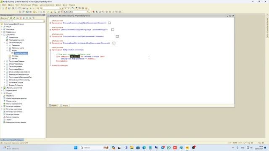Click the edit pencil icon in configuration panel
Viewport: 269px width, 151px height.
click(14, 18)
